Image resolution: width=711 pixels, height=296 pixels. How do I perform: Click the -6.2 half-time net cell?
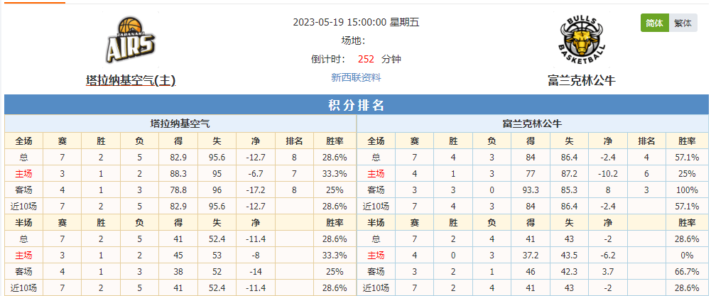tap(607, 256)
